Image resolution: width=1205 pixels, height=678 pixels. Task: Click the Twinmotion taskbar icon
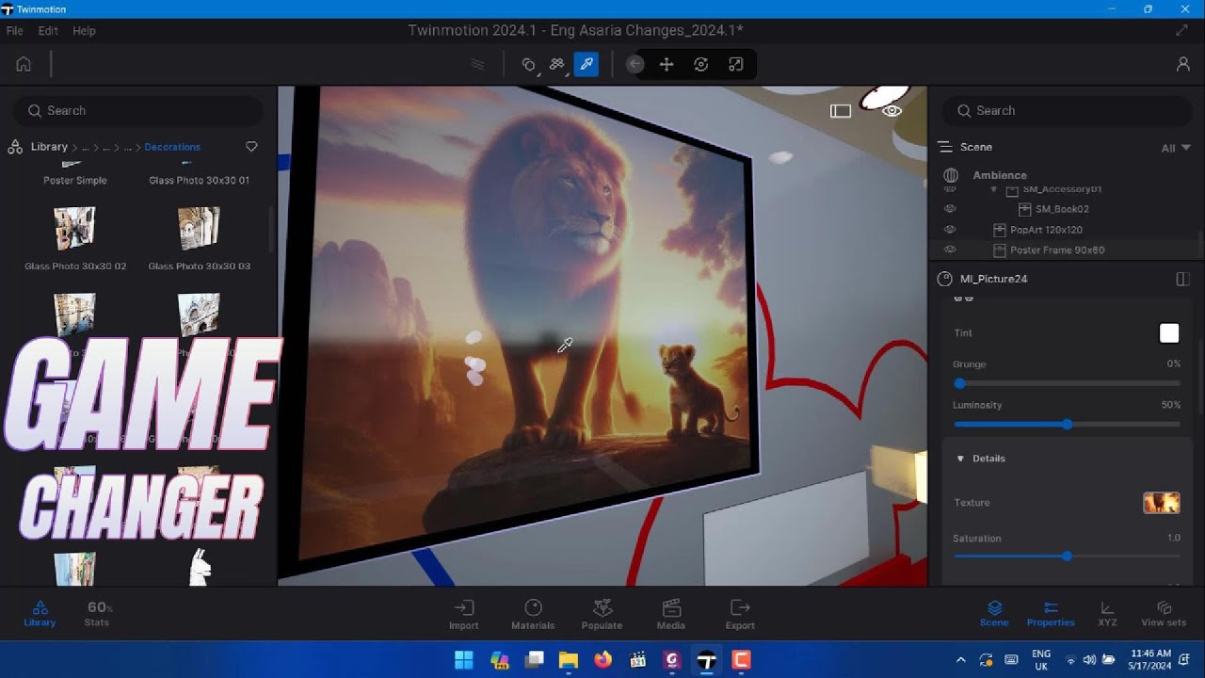click(706, 660)
